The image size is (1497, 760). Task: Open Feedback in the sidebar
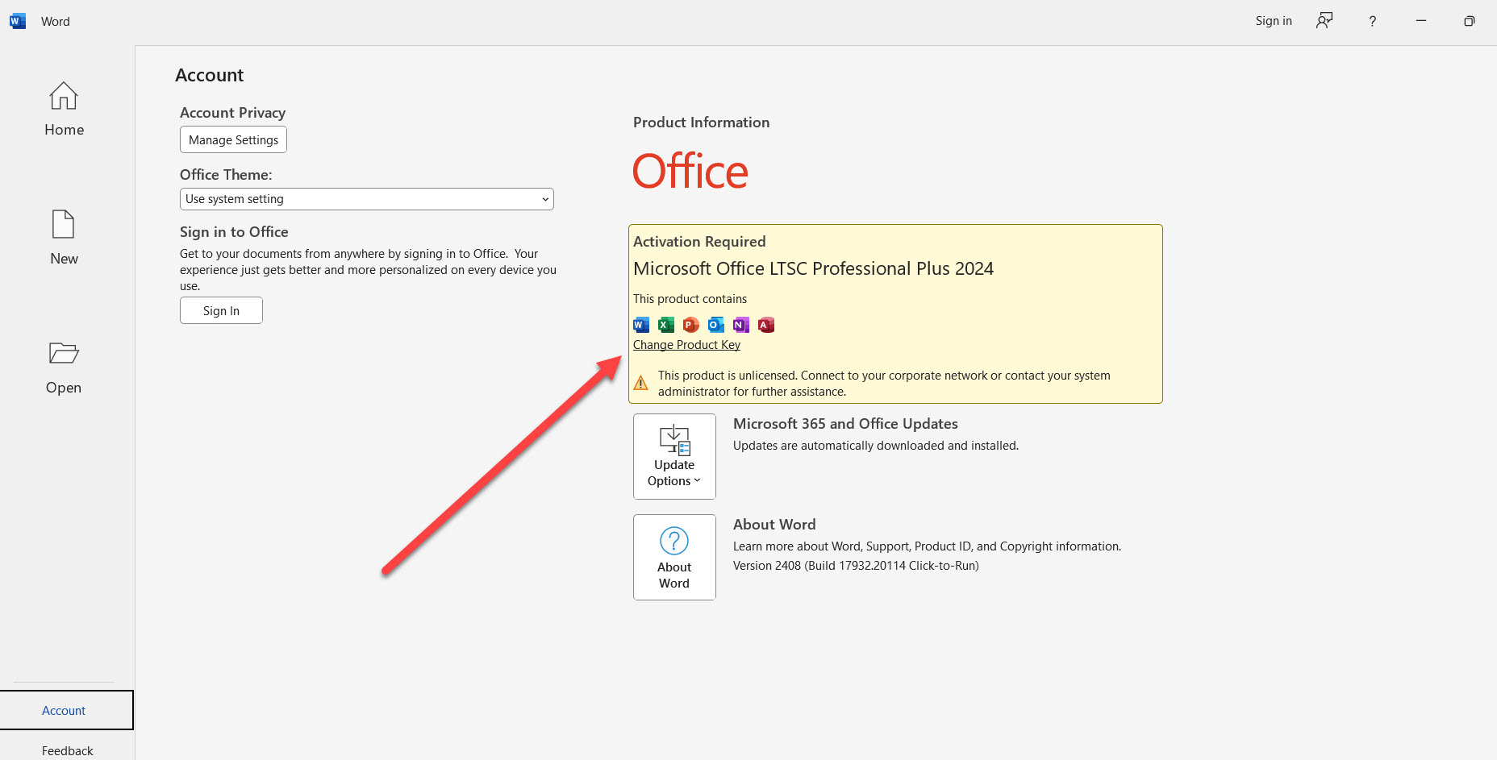pyautogui.click(x=67, y=750)
